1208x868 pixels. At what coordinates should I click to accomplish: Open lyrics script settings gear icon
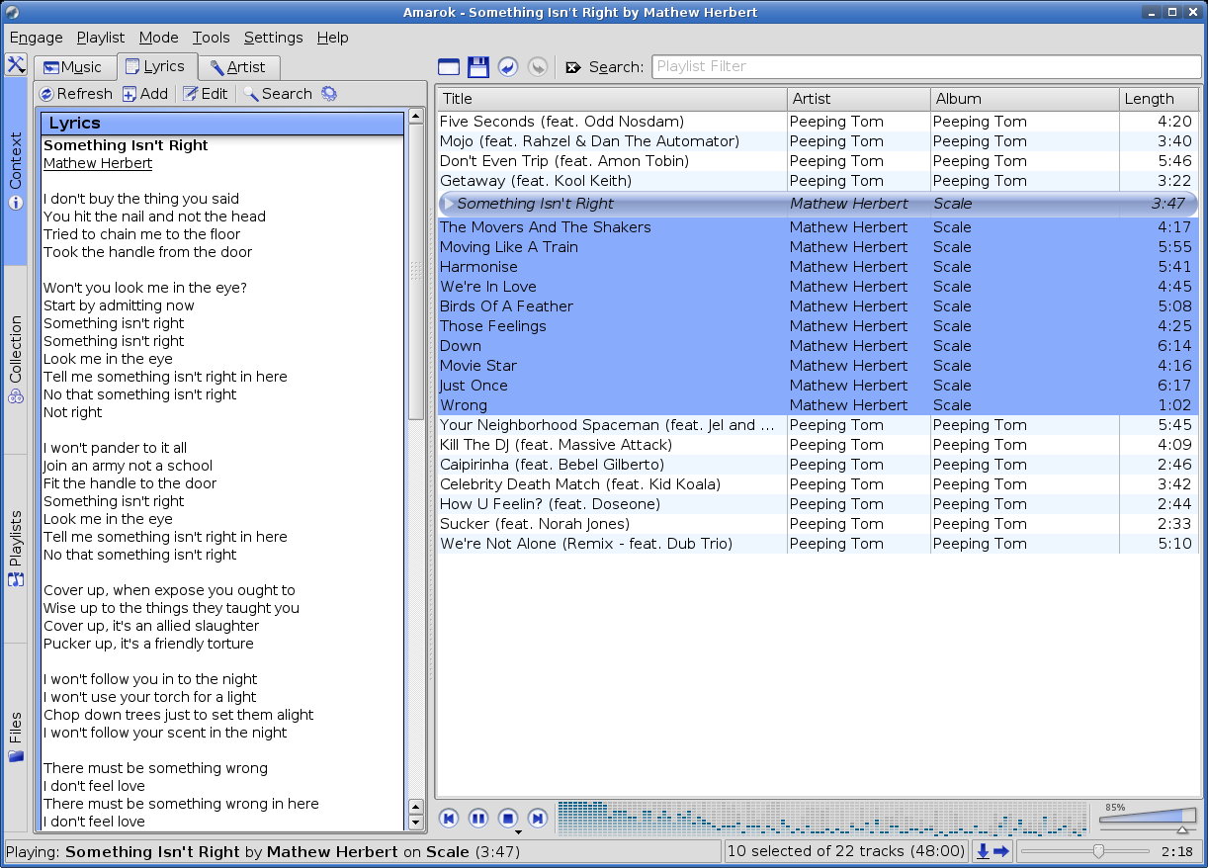pos(329,94)
